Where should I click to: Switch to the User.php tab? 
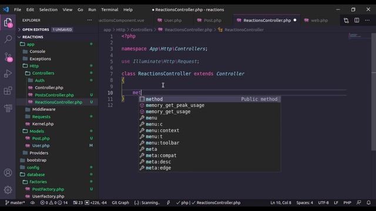173,21
